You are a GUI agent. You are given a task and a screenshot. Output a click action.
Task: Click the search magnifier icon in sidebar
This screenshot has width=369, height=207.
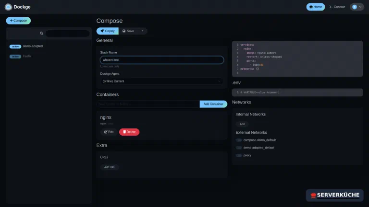click(42, 34)
